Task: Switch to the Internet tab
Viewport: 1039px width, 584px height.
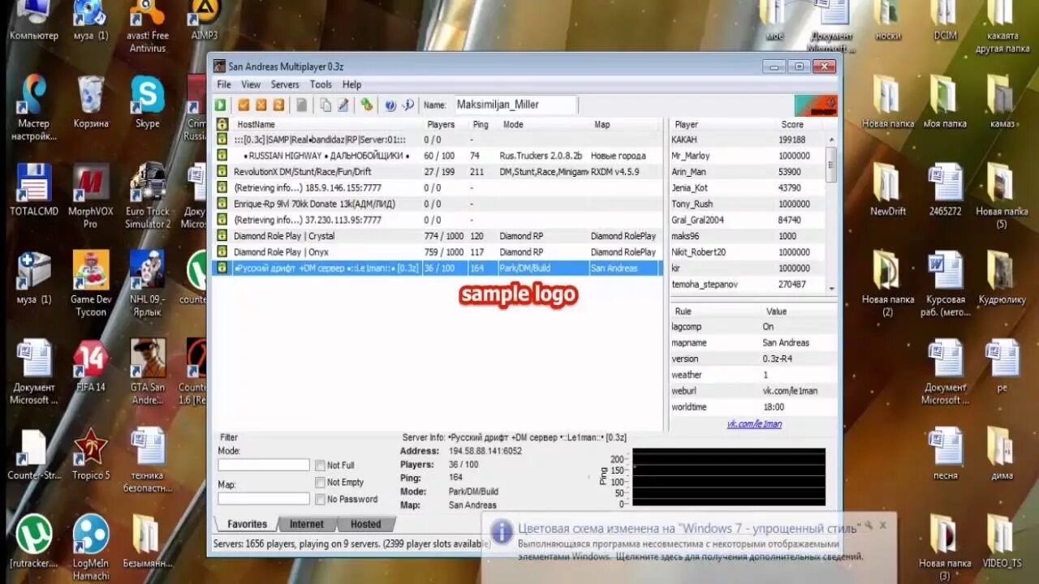Action: click(307, 524)
